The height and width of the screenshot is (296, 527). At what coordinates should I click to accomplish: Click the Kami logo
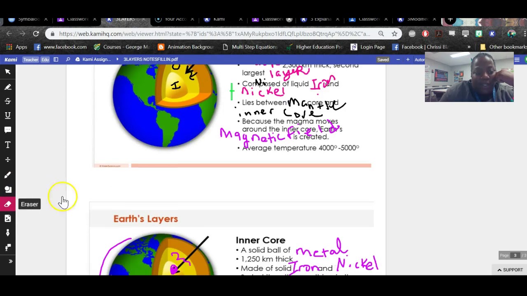point(11,60)
